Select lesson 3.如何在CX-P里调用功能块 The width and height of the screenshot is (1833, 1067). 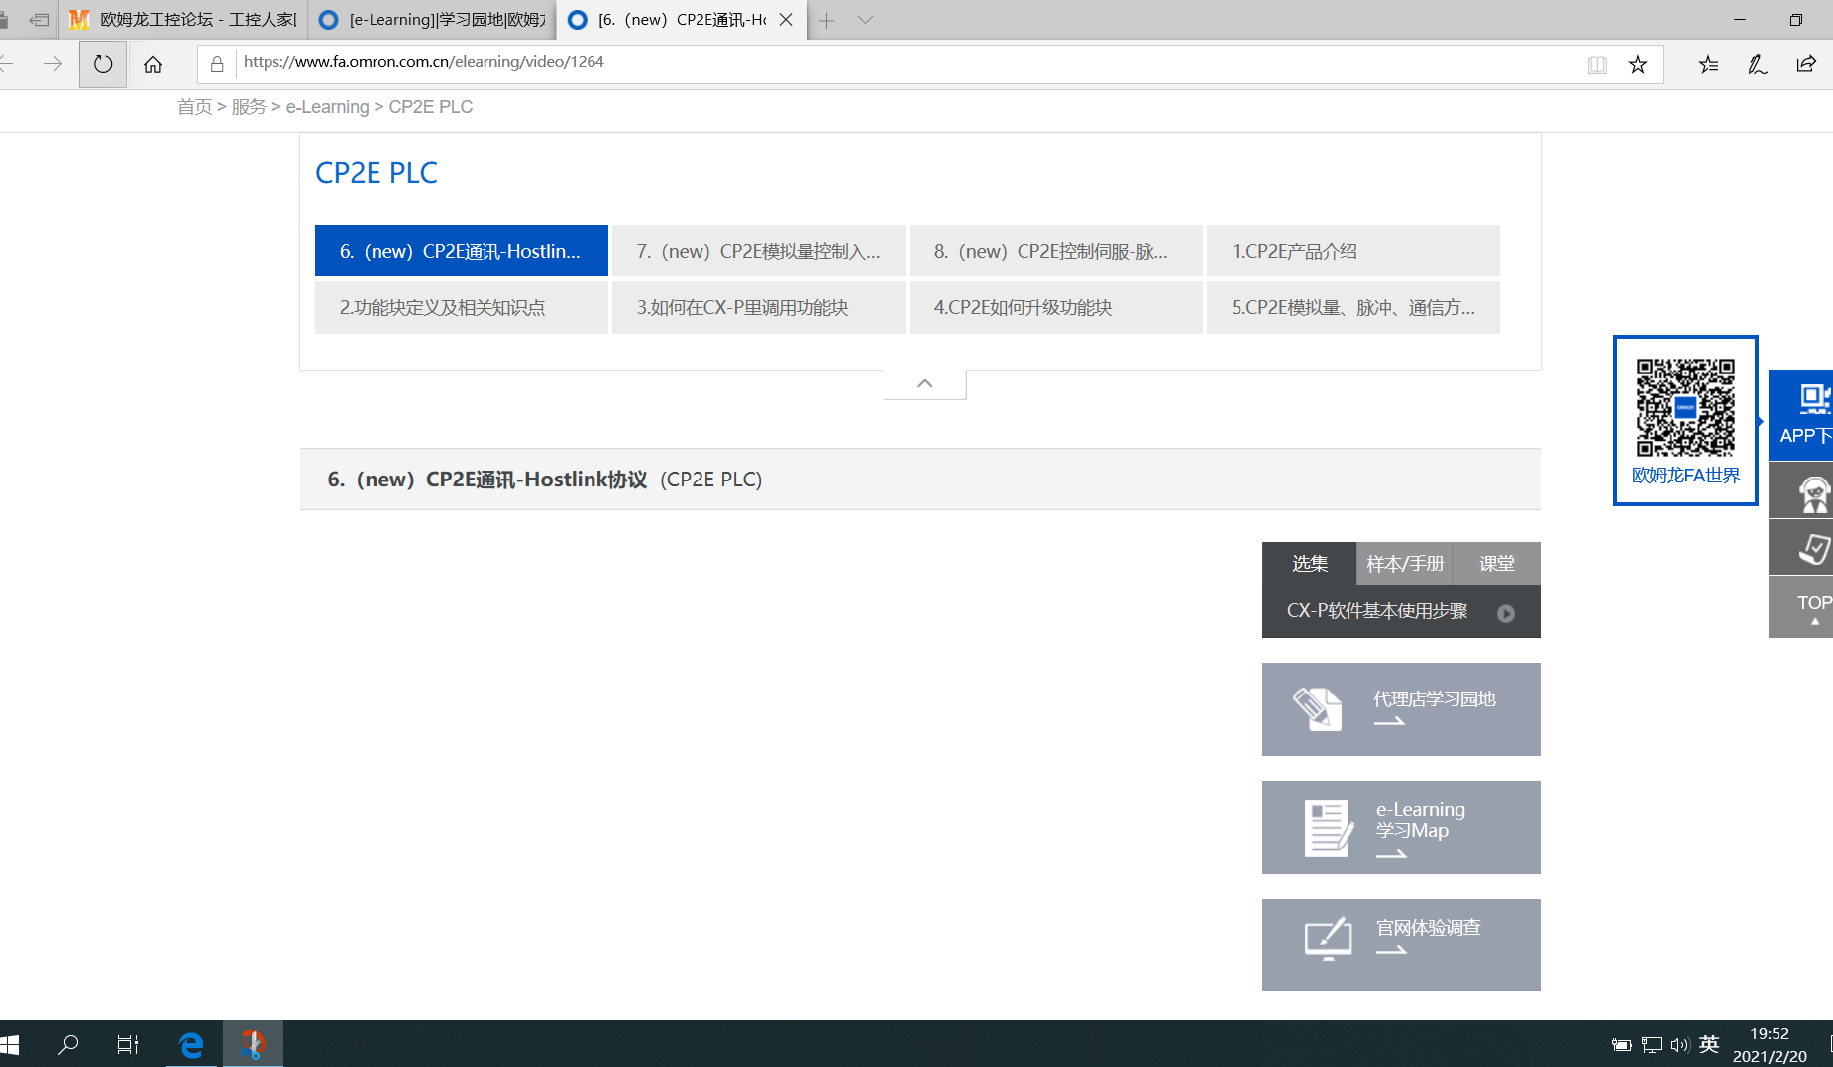pos(758,308)
